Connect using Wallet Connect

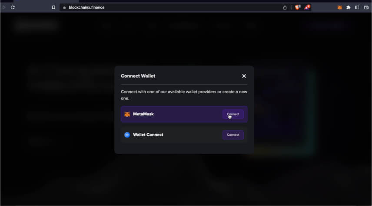coord(233,135)
